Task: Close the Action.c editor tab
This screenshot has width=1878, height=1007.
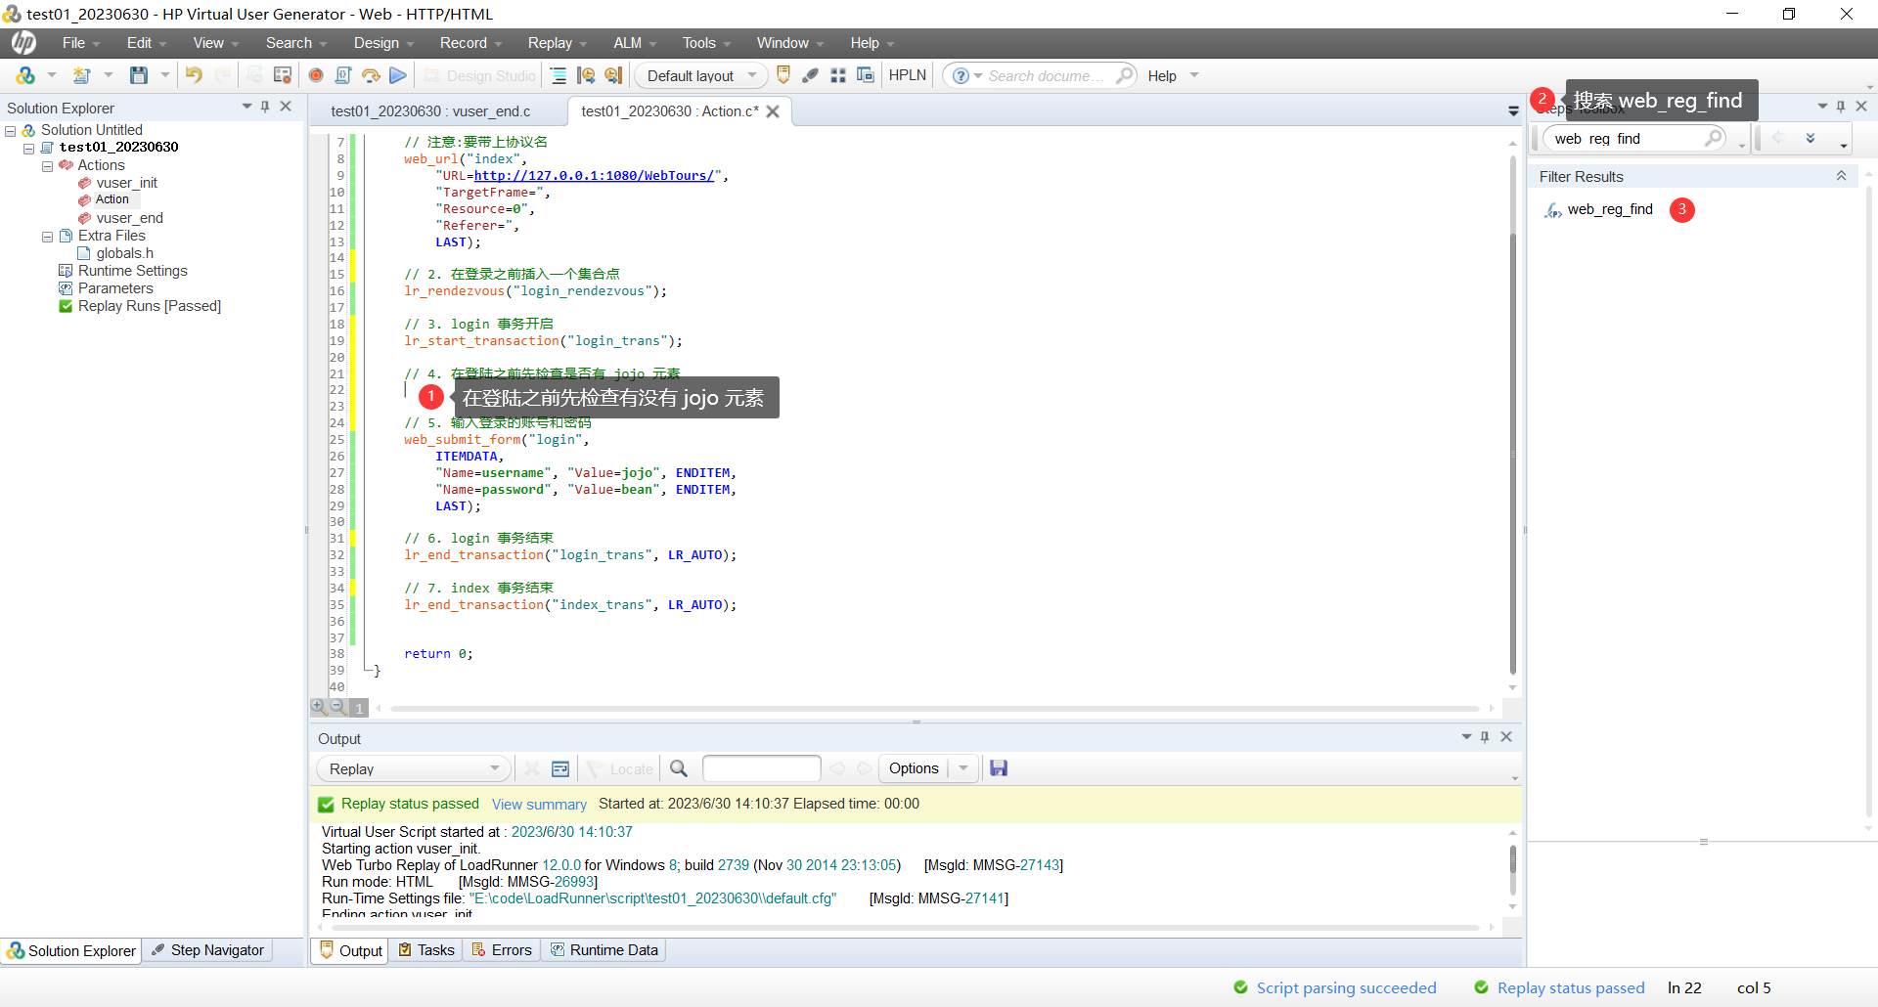Action: click(773, 111)
